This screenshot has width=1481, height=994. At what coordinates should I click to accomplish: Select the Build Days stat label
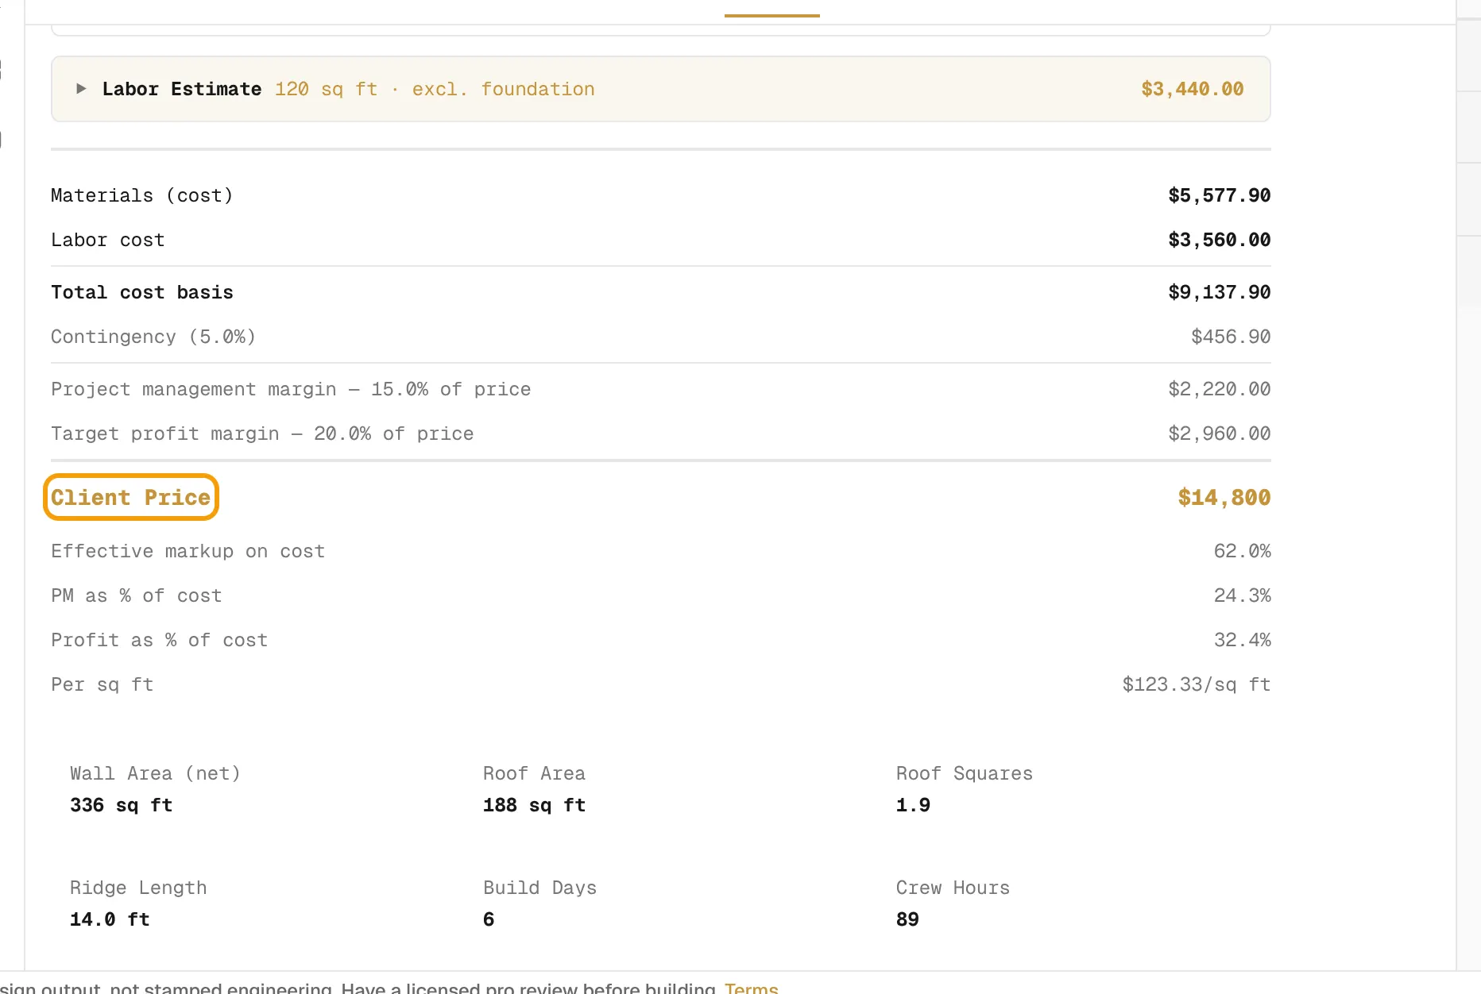(539, 888)
